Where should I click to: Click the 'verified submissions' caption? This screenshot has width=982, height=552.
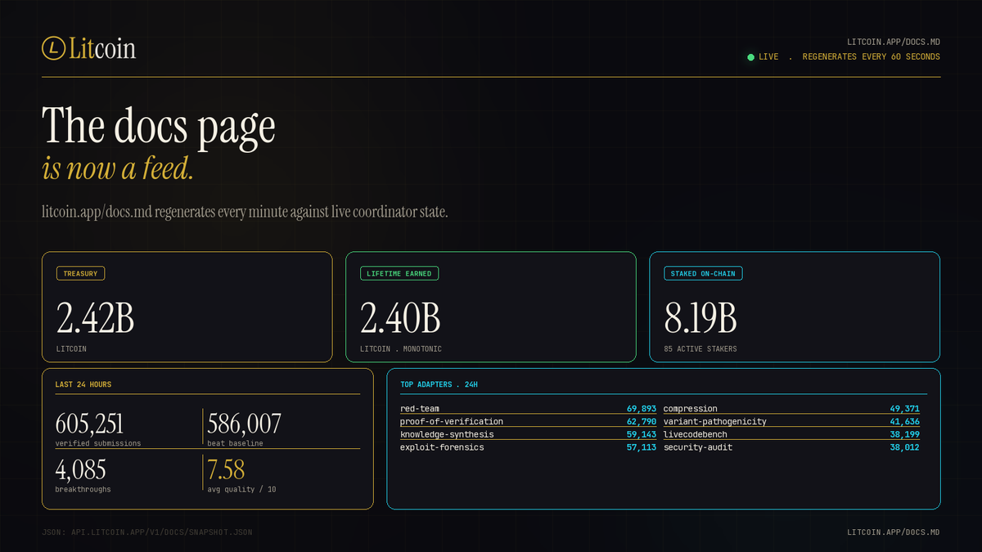(98, 443)
